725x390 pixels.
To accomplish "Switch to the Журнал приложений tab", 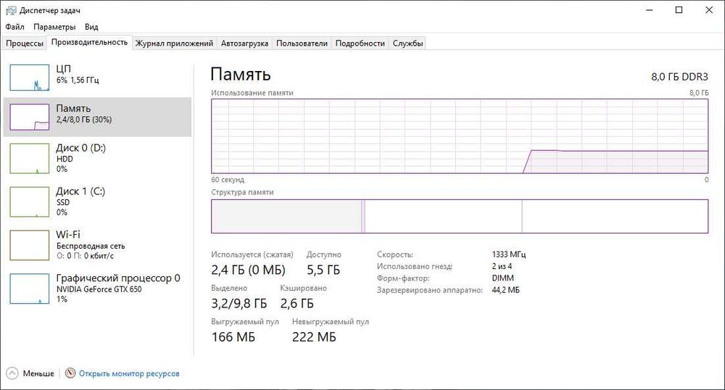I will (174, 43).
